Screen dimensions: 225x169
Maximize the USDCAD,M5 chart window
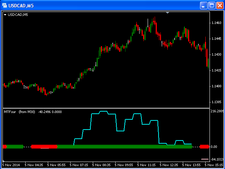click(212, 5)
